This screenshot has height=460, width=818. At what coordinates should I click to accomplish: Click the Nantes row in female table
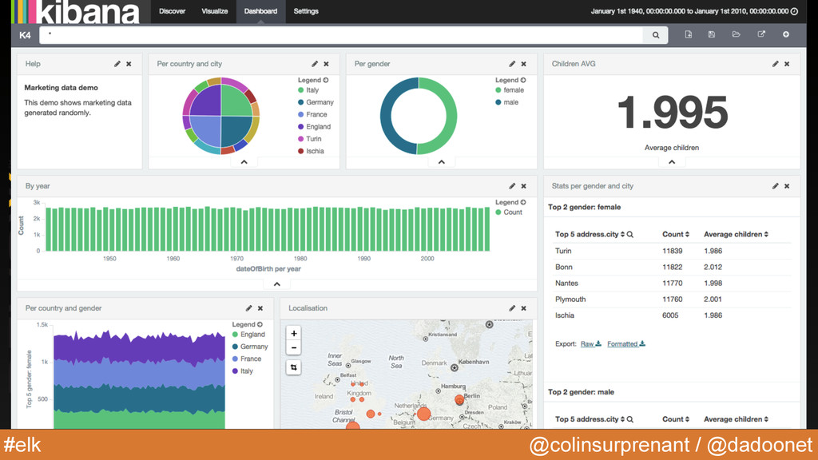(673, 284)
